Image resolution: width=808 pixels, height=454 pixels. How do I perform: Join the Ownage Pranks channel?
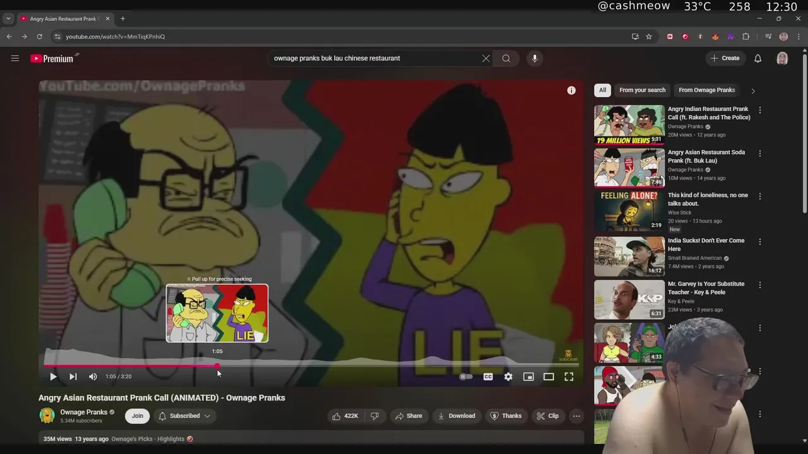click(x=138, y=416)
